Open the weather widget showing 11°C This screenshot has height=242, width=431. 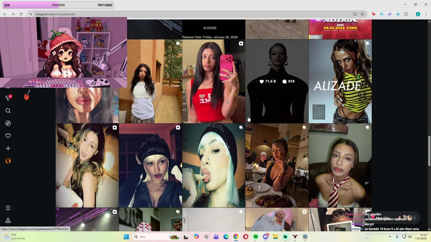coord(14,237)
